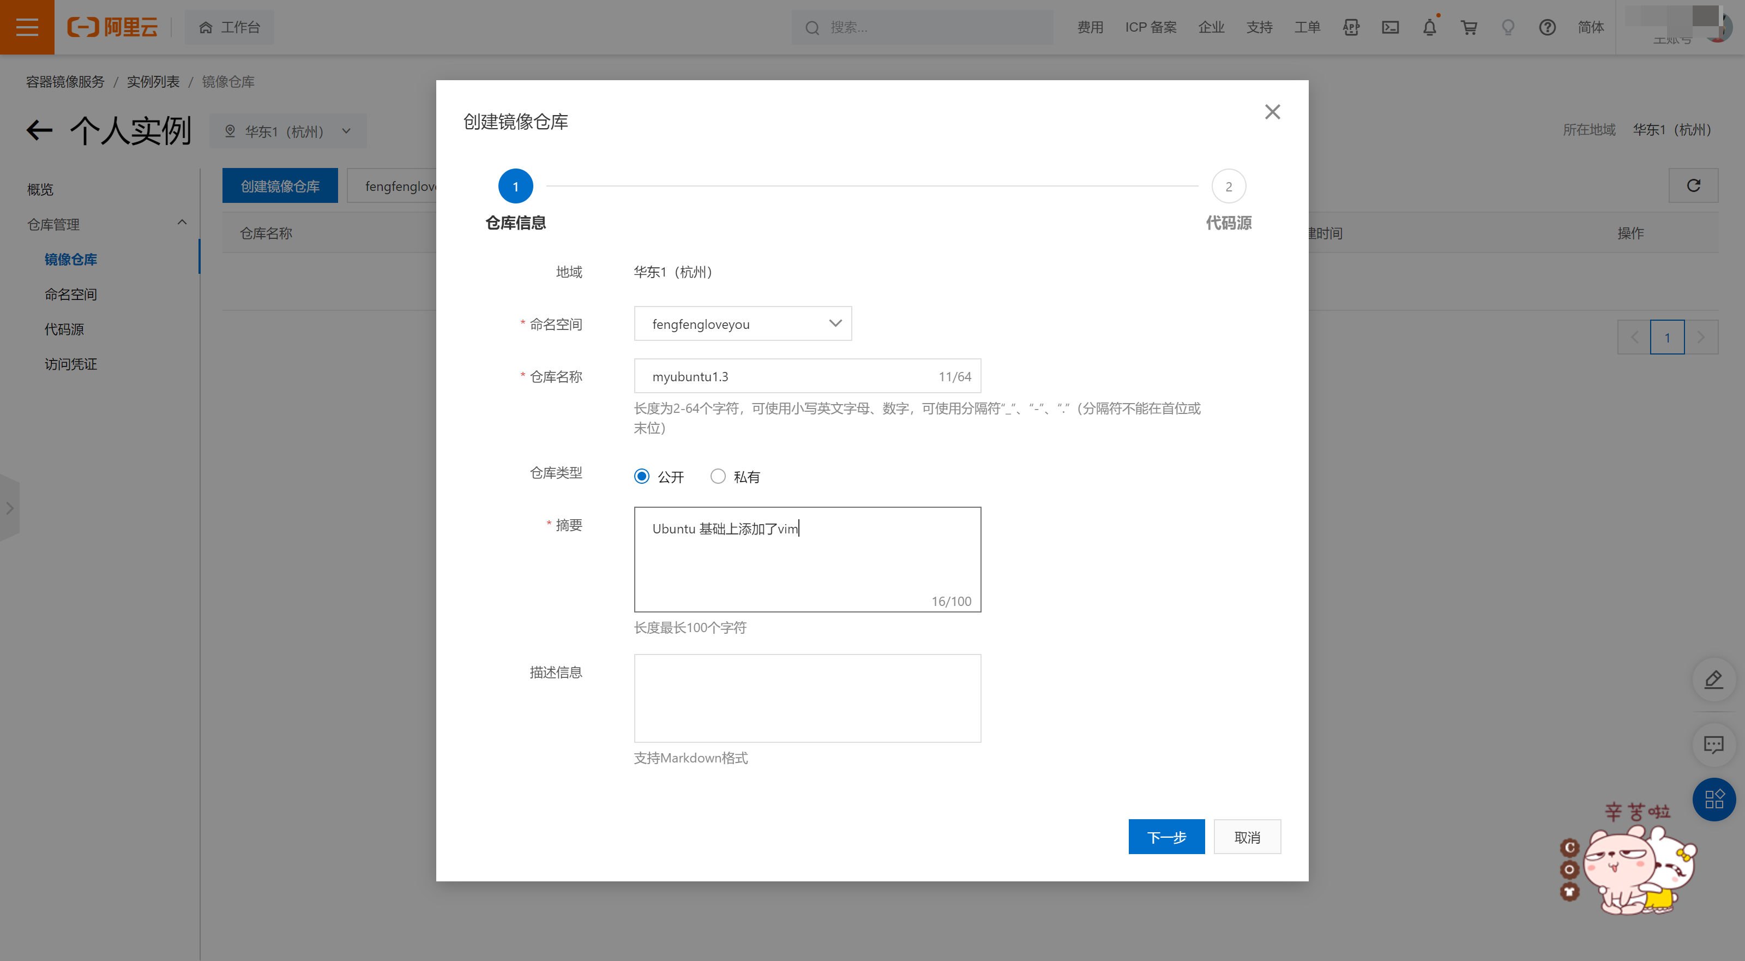Open the hamburger main menu
This screenshot has width=1745, height=961.
[x=27, y=27]
